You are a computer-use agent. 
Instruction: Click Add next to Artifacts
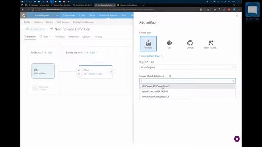[49, 53]
